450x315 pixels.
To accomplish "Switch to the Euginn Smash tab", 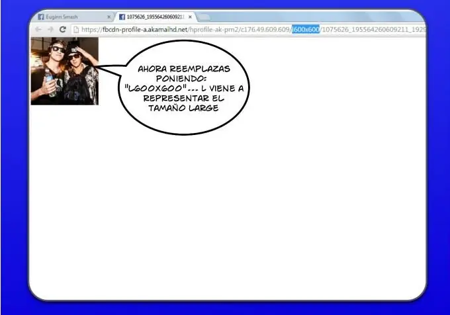I will click(x=73, y=17).
